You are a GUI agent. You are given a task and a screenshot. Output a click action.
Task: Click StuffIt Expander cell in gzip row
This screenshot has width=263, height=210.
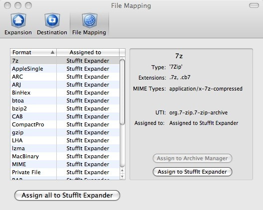coord(88,132)
